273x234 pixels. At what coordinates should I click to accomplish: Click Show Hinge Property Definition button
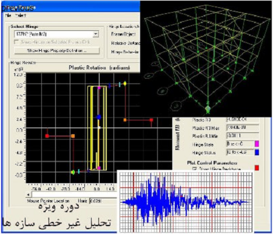[x=56, y=51]
